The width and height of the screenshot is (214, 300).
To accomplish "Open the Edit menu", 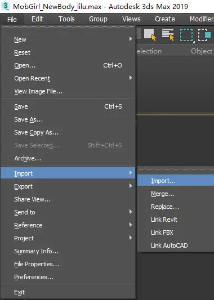I will [37, 19].
